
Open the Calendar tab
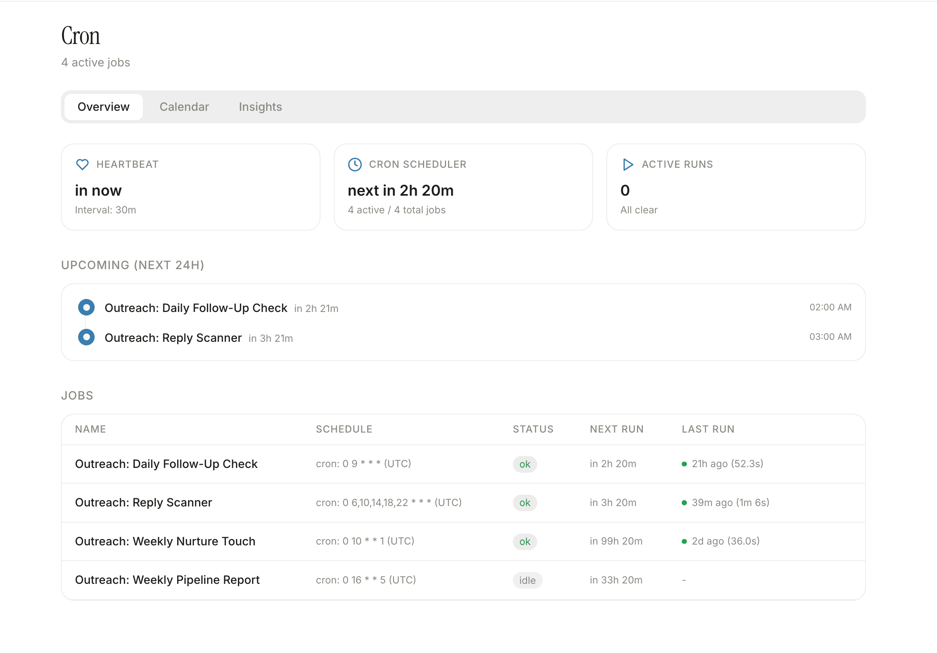point(184,107)
